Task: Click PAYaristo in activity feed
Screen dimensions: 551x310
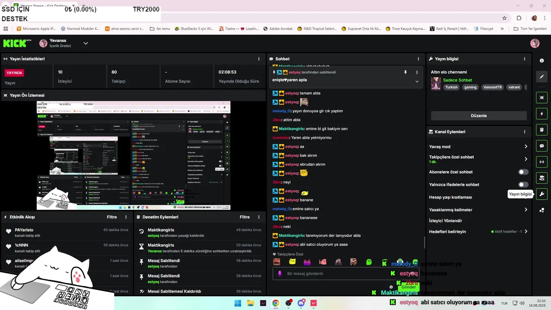Action: pos(24,230)
